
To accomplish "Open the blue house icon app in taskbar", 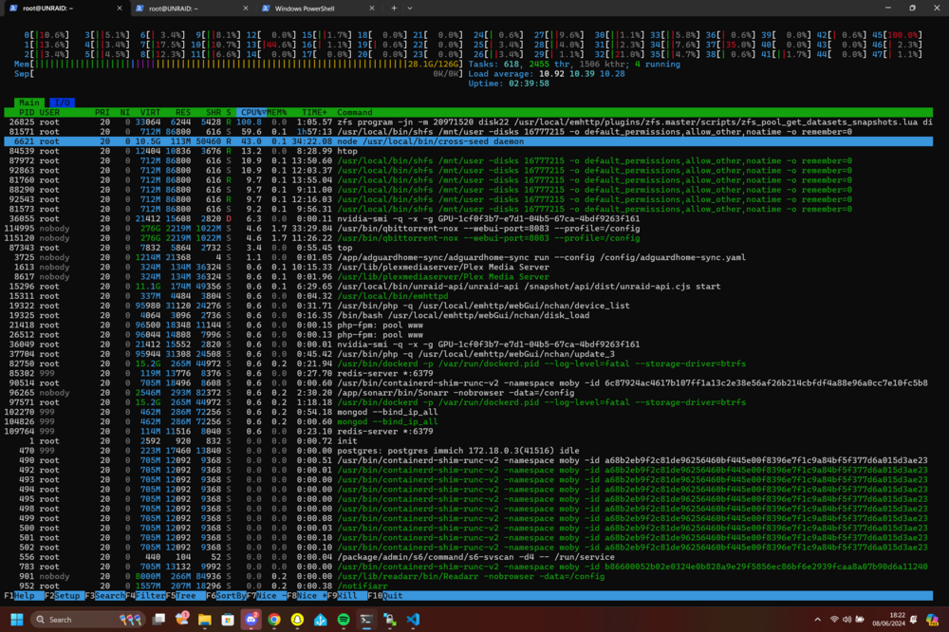I will click(320, 620).
